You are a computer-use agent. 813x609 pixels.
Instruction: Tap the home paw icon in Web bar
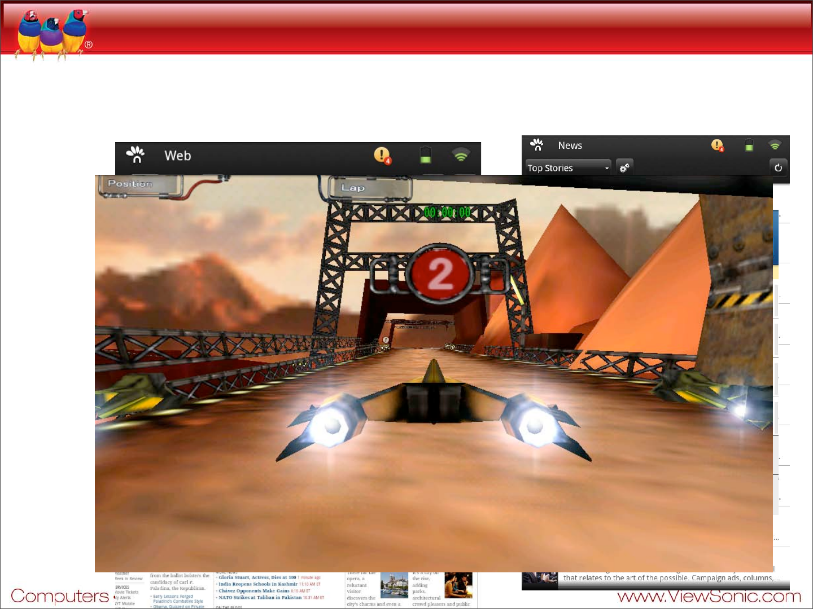pos(135,155)
